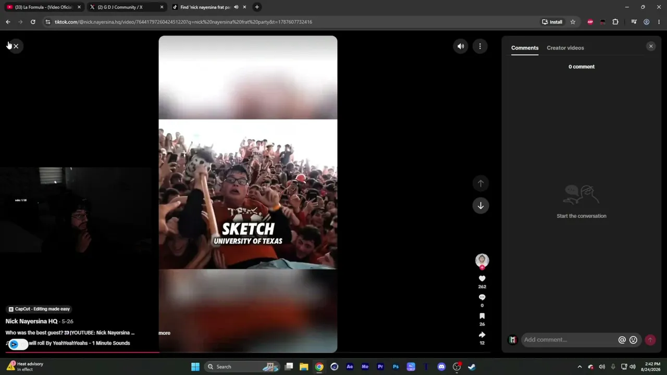
Task: Open Steam from the taskbar
Action: point(472,367)
